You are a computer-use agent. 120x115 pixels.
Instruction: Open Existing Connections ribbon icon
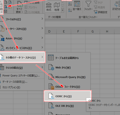click(10, 7)
